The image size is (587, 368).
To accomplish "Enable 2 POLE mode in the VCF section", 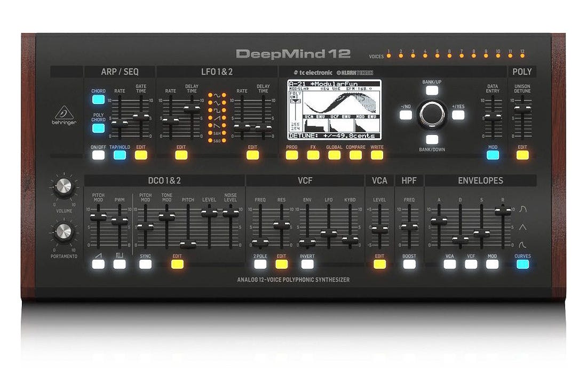I will click(x=260, y=262).
